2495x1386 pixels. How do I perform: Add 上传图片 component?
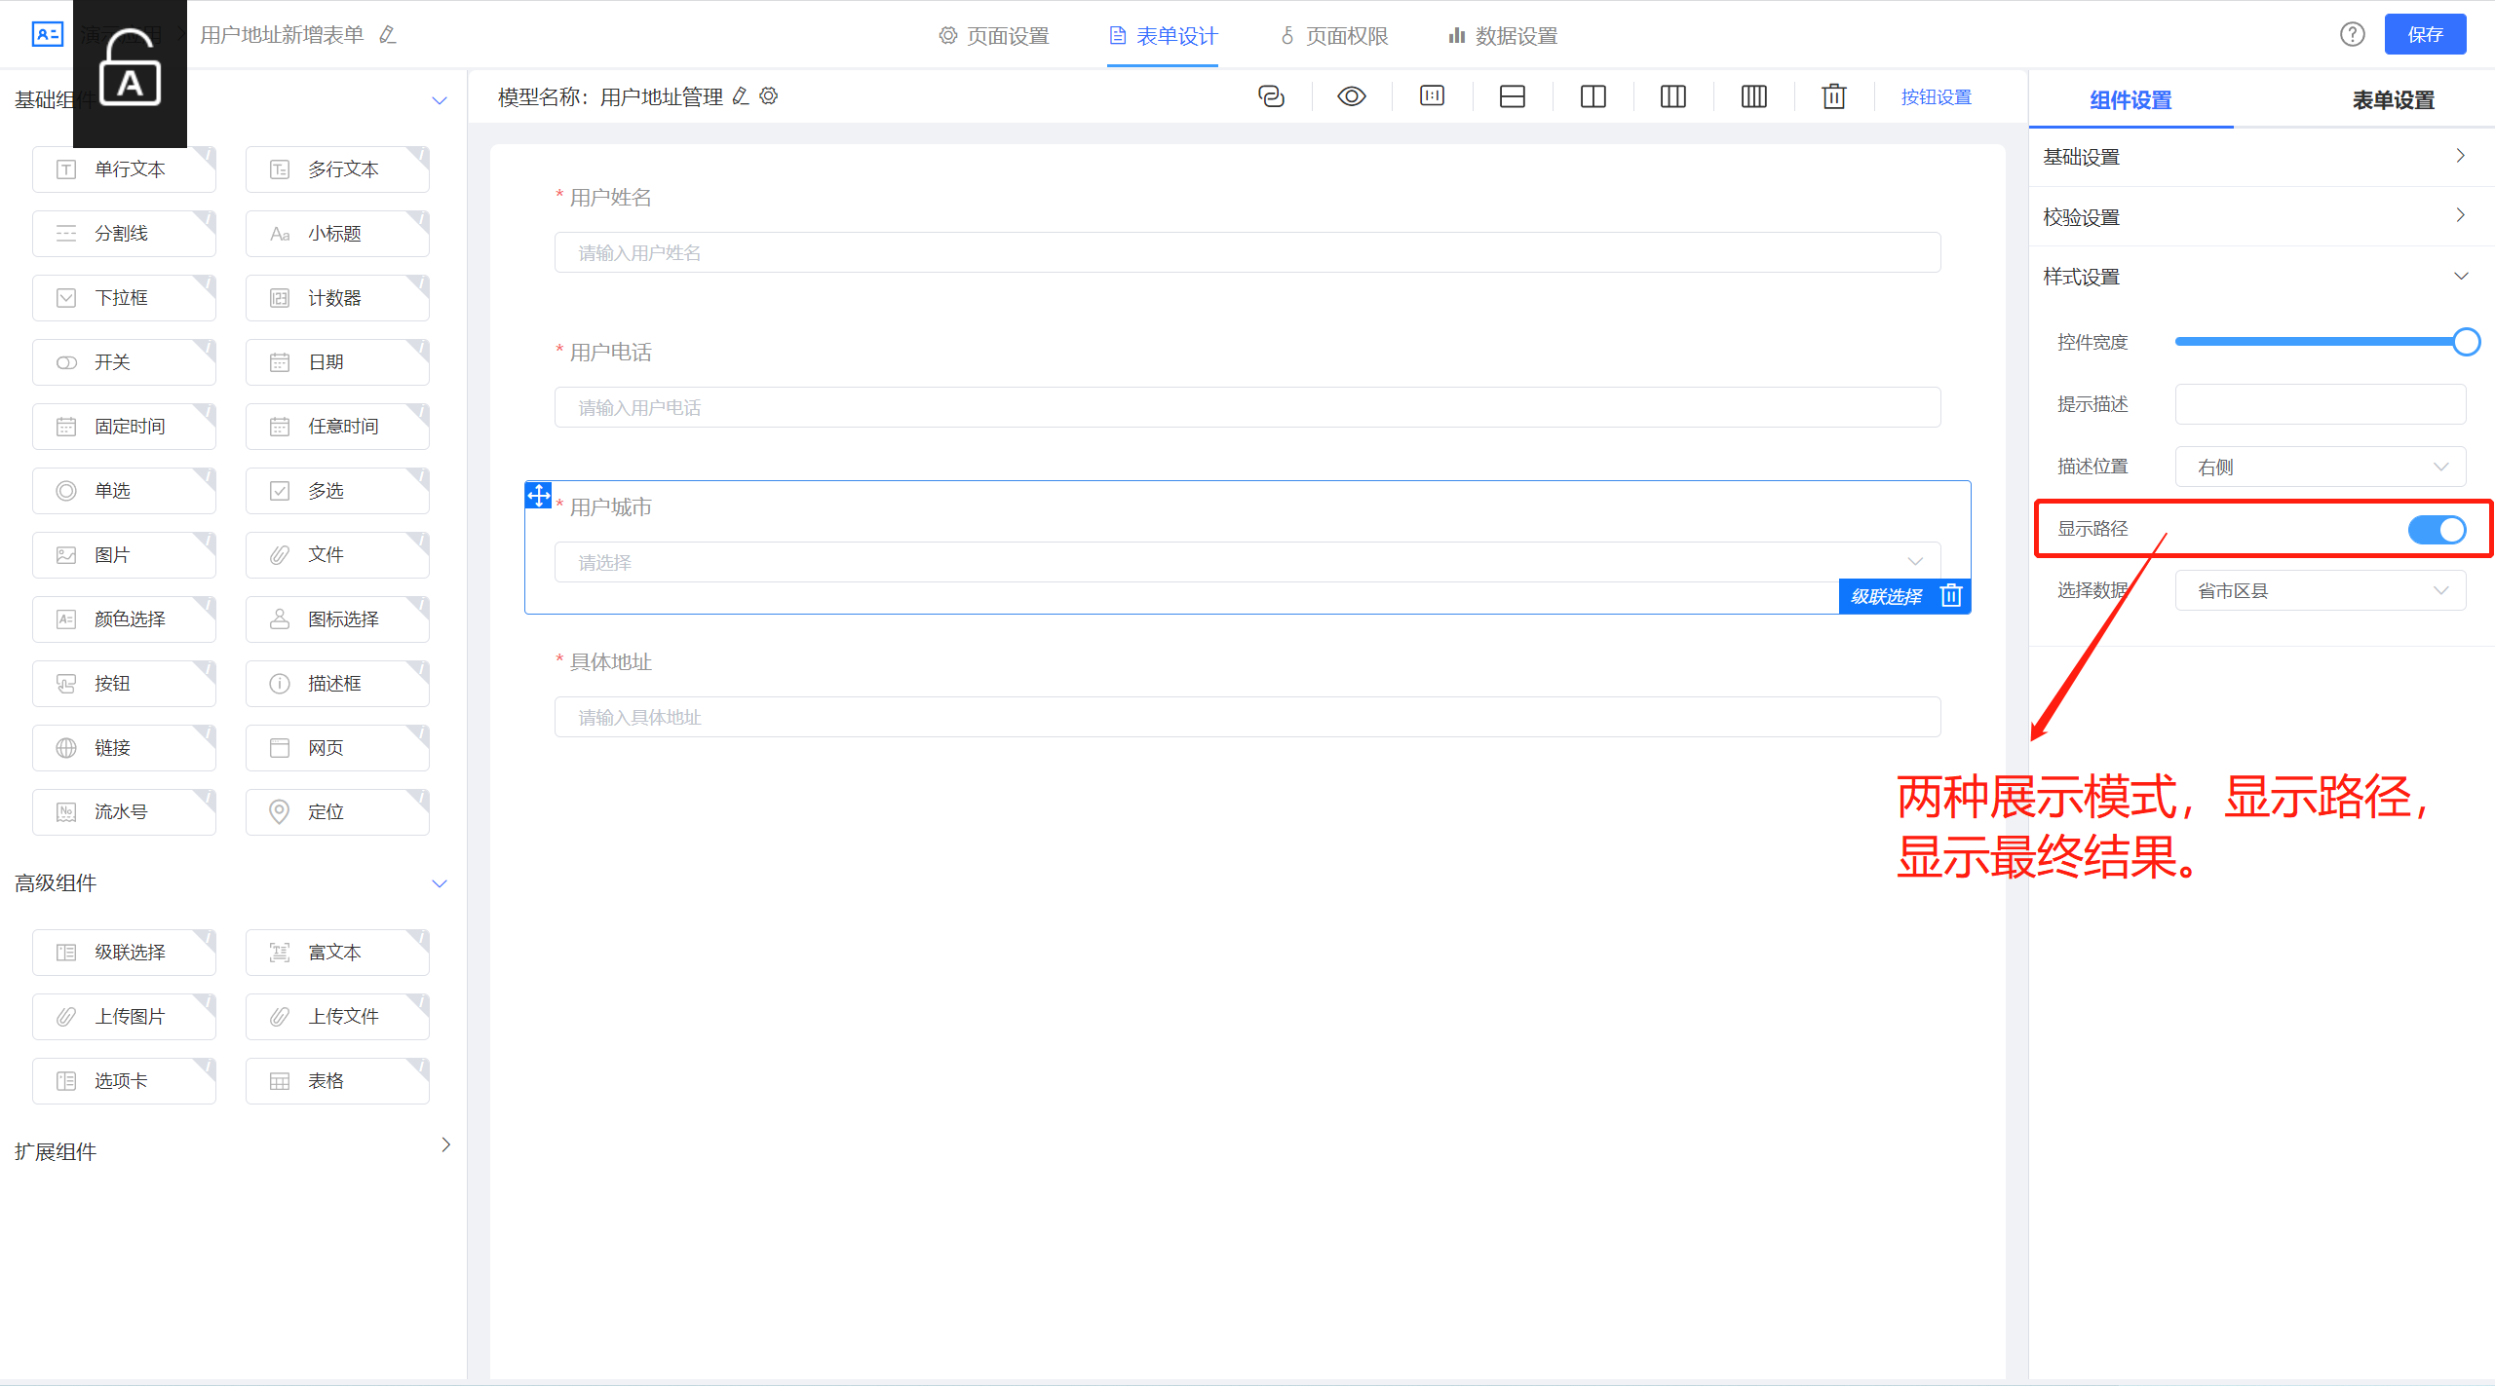[x=124, y=1017]
